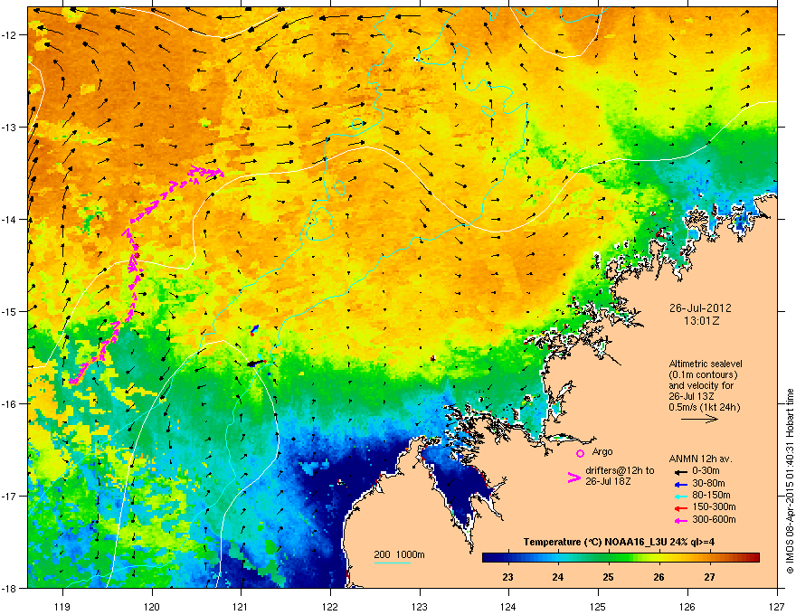The width and height of the screenshot is (796, 615).
Task: Click the Temperature (°C) NOAA16_L3U colorbar title
Action: (619, 542)
